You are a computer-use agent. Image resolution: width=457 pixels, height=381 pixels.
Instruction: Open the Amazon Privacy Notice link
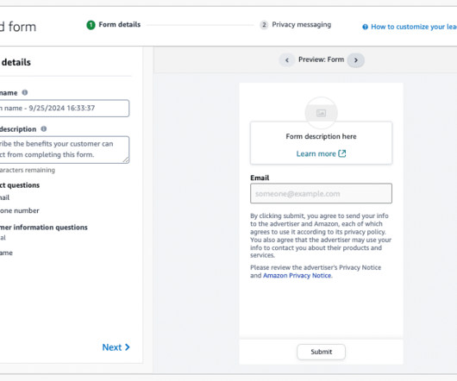click(x=297, y=276)
